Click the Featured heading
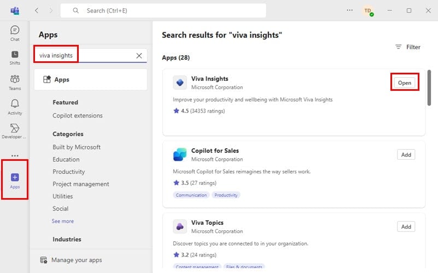438x273 pixels. click(x=66, y=102)
